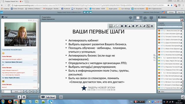Select the filled rectangle tool
The image size is (185, 104).
(x=122, y=26)
